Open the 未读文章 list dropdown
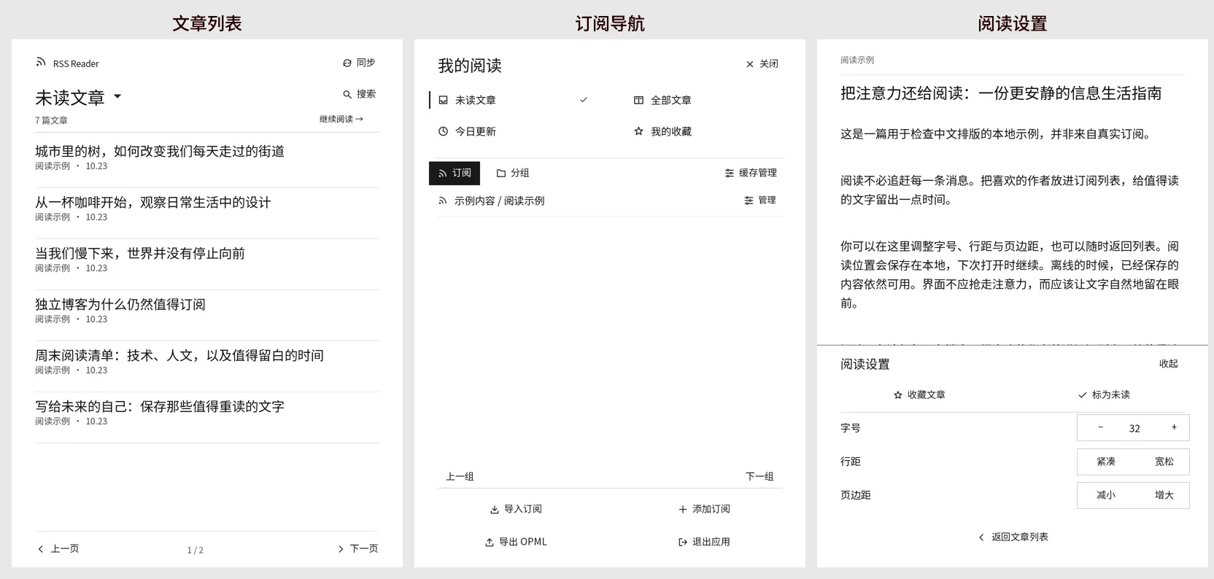 (x=79, y=98)
